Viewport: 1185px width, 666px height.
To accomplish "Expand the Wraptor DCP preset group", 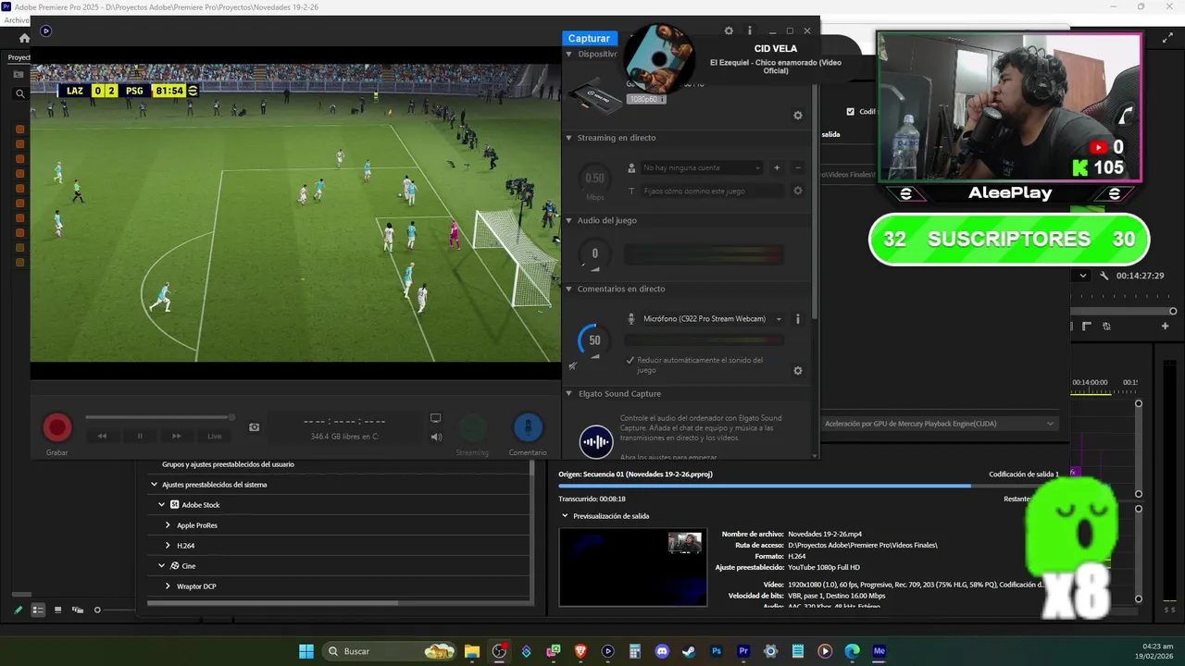I will [168, 586].
